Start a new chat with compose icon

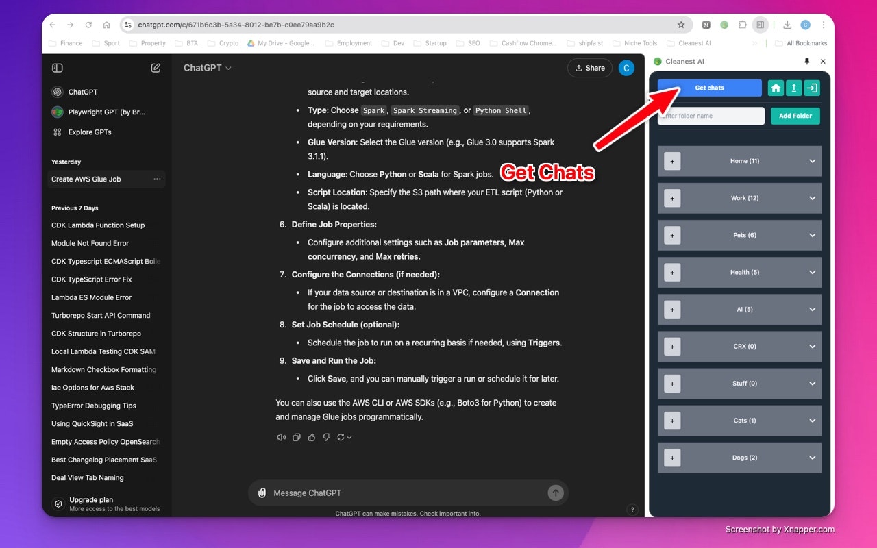(x=156, y=68)
